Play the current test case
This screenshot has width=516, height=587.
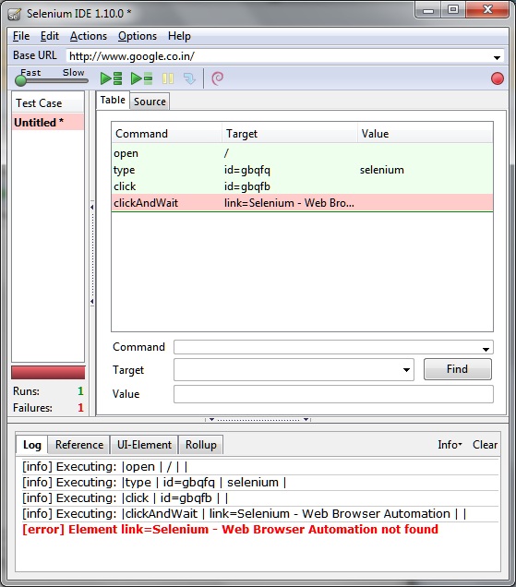pos(141,78)
